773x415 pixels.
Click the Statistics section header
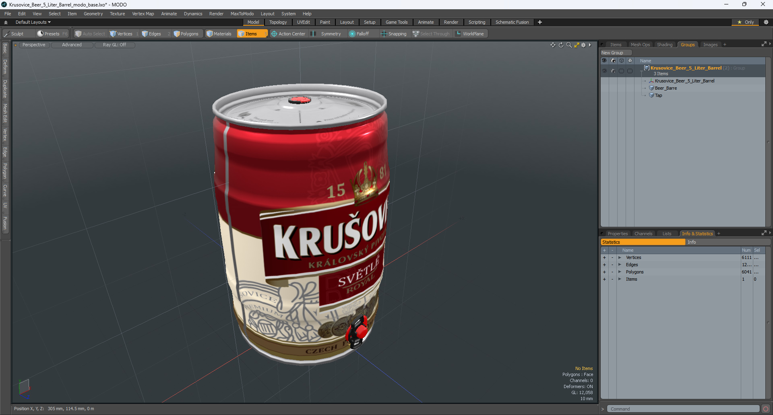click(643, 242)
